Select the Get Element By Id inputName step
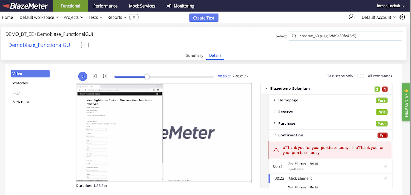The image size is (411, 195). coord(330,166)
